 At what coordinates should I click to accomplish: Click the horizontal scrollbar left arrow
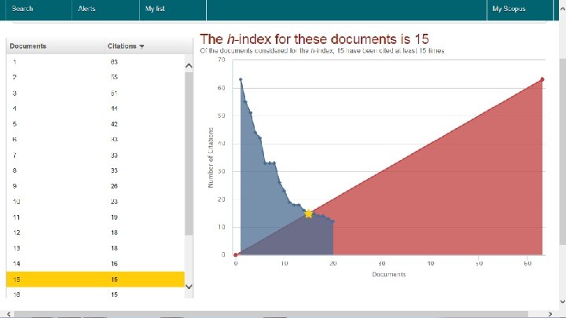click(x=9, y=314)
